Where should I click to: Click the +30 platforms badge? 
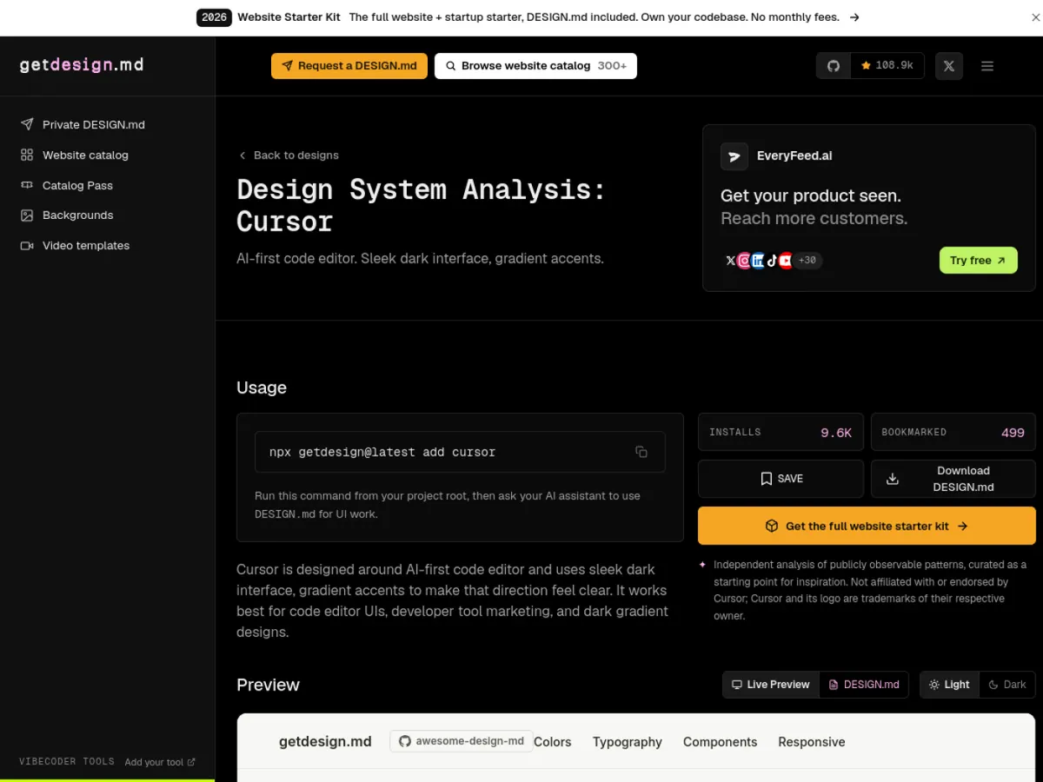click(x=807, y=260)
